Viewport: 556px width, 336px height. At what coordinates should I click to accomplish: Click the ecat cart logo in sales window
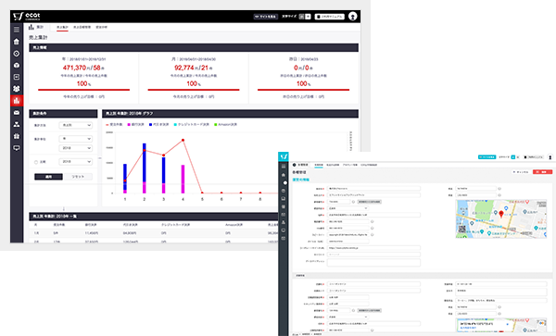27,17
